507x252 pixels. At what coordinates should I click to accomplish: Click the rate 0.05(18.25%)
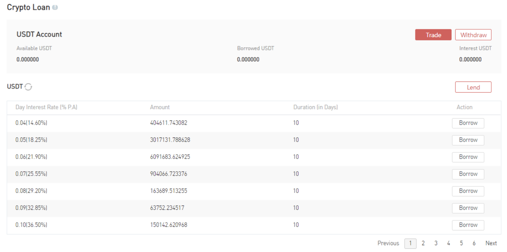(31, 140)
